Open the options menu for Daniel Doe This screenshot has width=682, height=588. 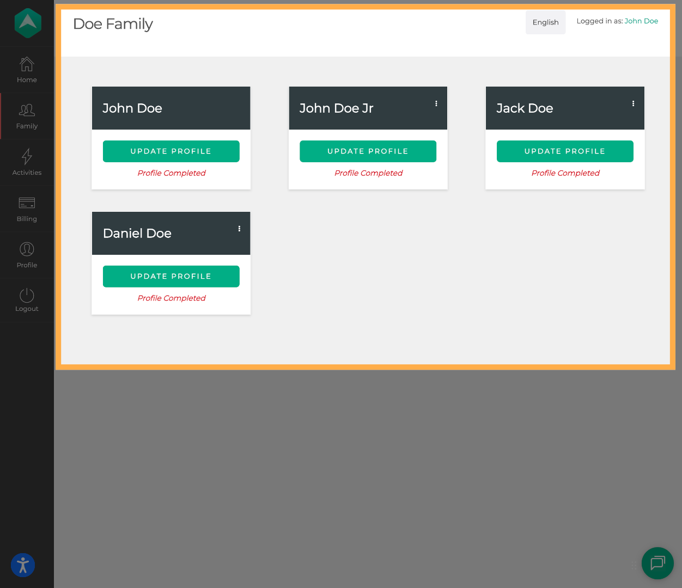(239, 229)
